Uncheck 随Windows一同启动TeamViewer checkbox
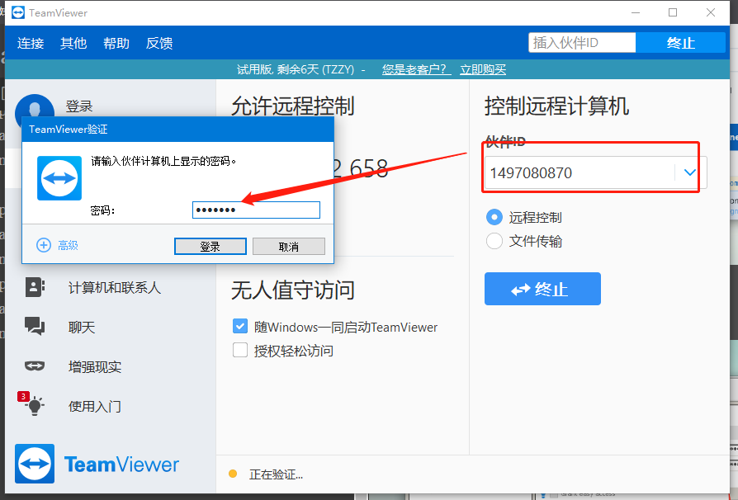The height and width of the screenshot is (500, 738). point(240,327)
